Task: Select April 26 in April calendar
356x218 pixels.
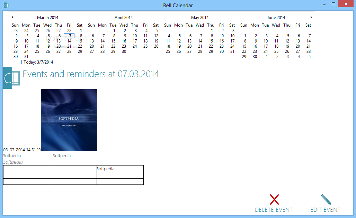Action: click(156, 46)
